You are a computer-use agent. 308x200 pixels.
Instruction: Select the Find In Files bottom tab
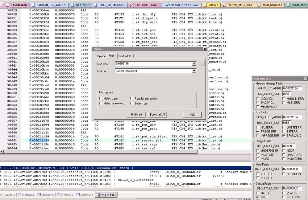[106, 195]
